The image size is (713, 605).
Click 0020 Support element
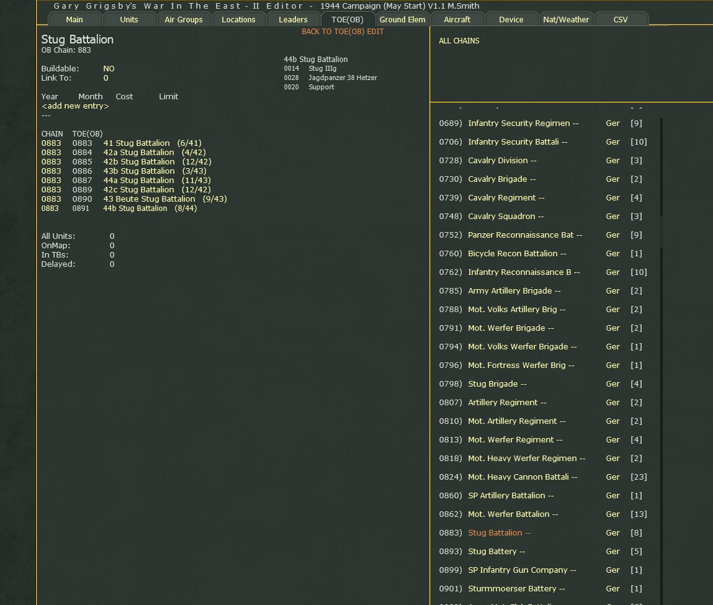tap(309, 87)
